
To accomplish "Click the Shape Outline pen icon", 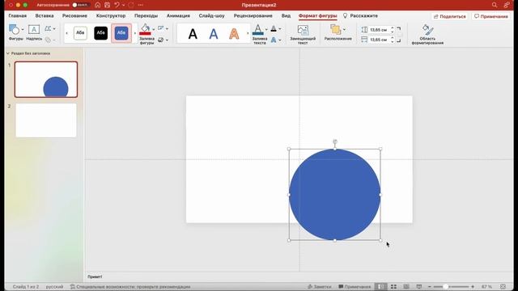I will [161, 29].
